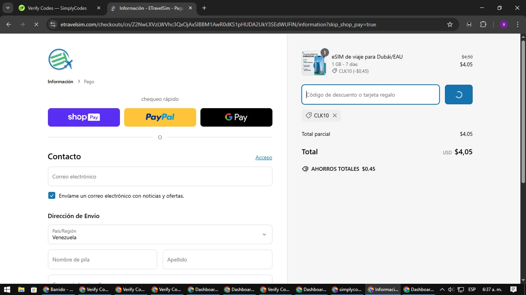Click the Pago breadcrumb
526x295 pixels.
(x=89, y=82)
